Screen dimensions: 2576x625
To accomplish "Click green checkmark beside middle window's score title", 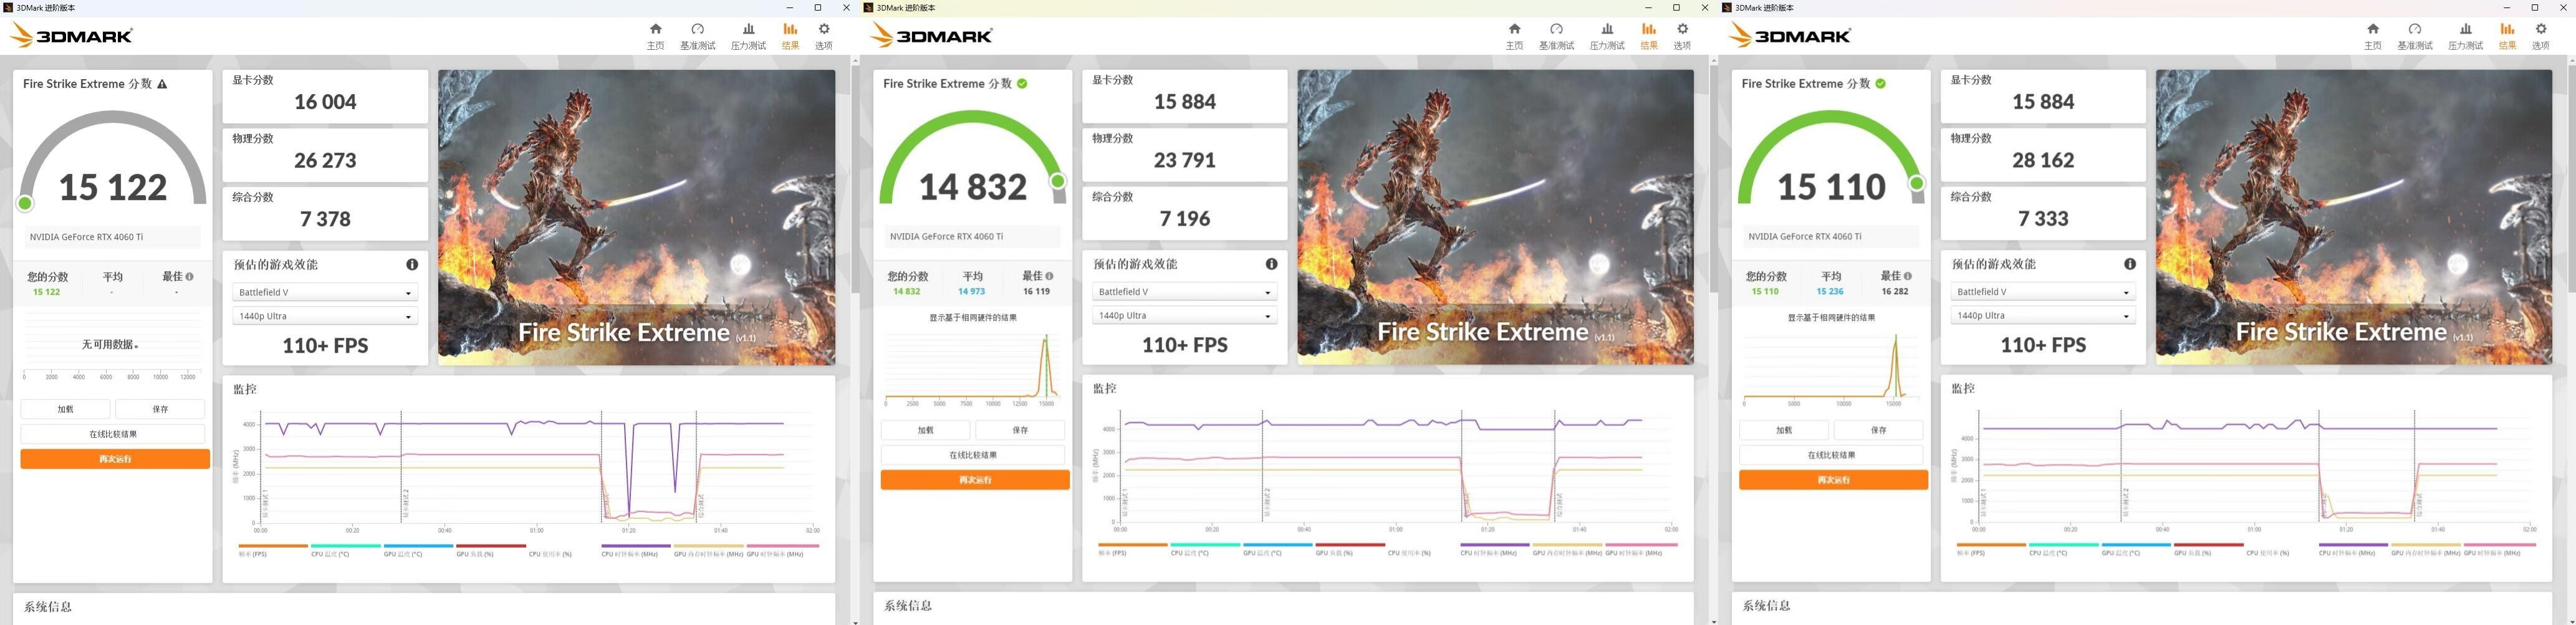I will pyautogui.click(x=1022, y=84).
